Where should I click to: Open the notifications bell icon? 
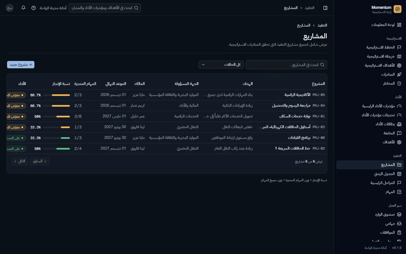[23, 8]
